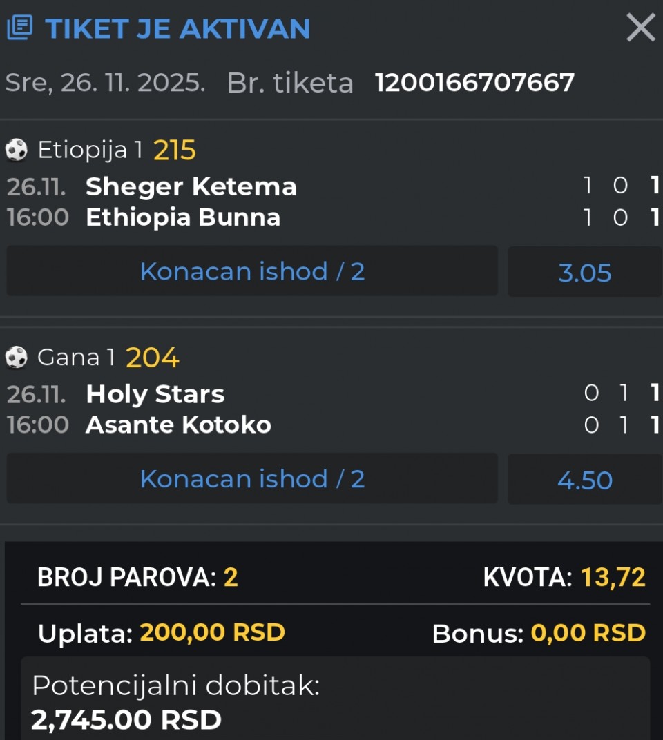Open the Sheger Ketema team name

pyautogui.click(x=191, y=186)
